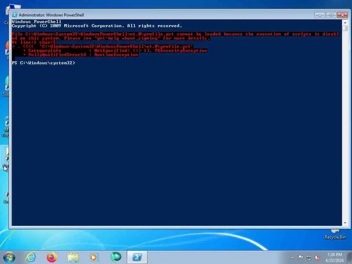This screenshot has height=264, width=352.
Task: Open the Start menu orb
Action: 9,257
